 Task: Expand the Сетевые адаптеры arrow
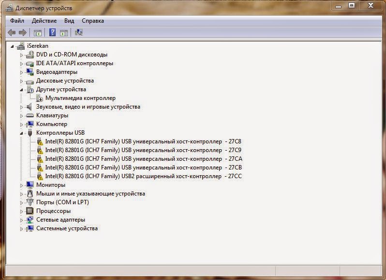[21, 220]
